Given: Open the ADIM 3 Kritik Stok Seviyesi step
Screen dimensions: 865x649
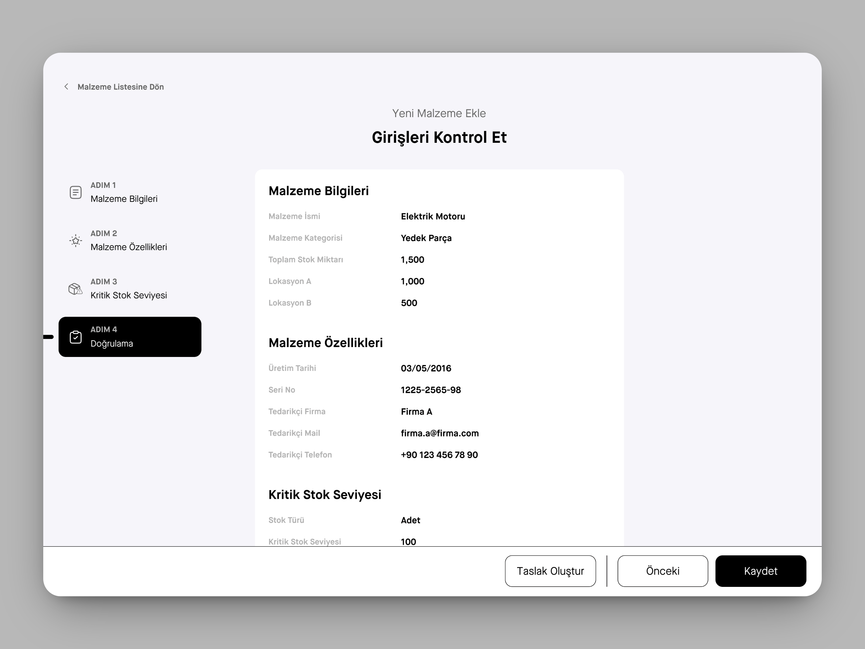Looking at the screenshot, I should (129, 289).
